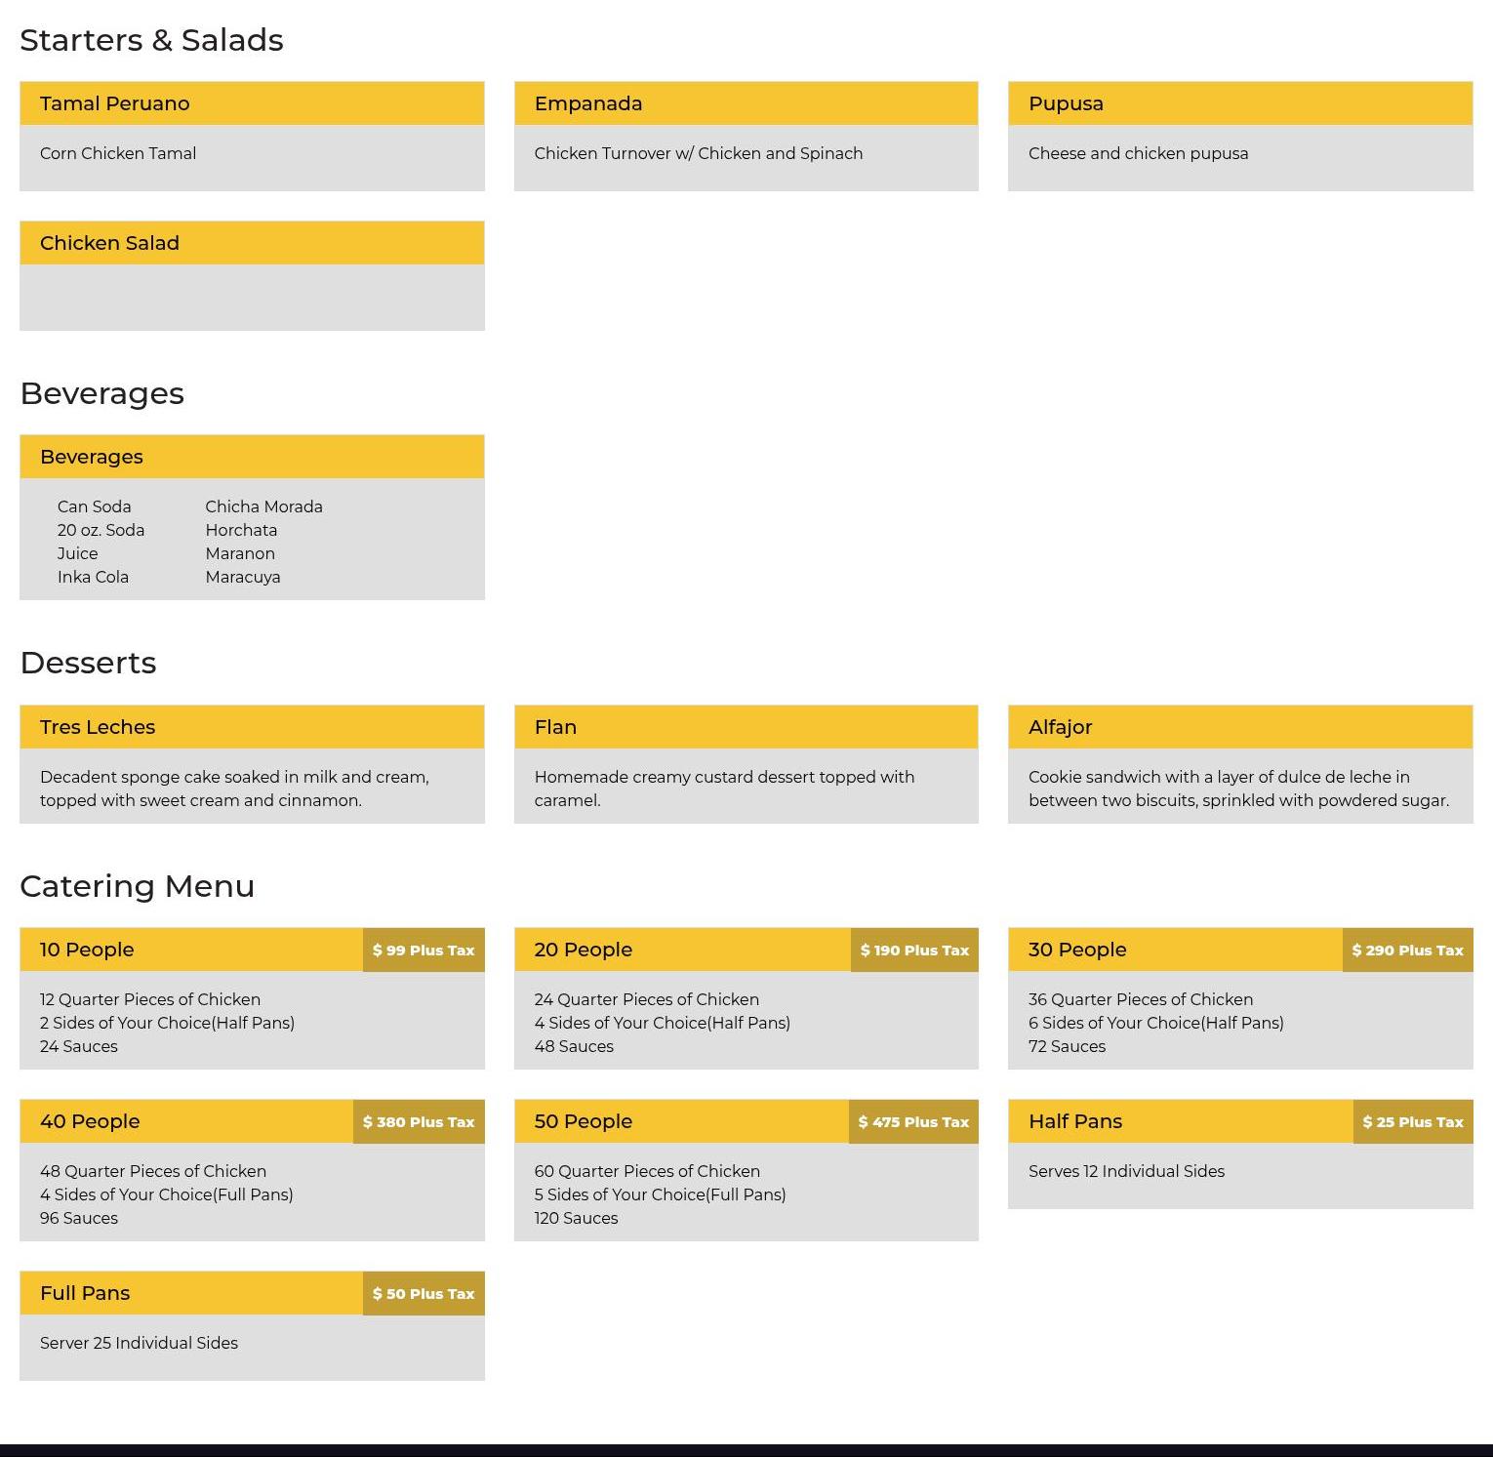Click the 'Juice' beverage entry
The height and width of the screenshot is (1457, 1493).
coord(77,553)
